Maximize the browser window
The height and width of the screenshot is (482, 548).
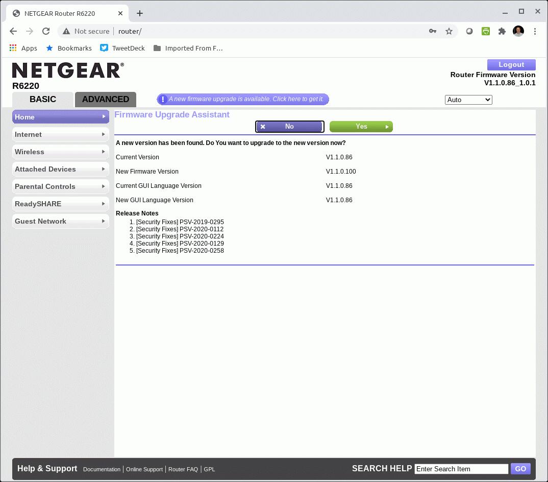[x=521, y=12]
